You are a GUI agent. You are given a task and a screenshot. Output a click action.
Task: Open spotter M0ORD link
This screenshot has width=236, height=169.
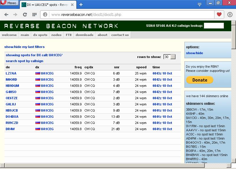tap(11, 79)
